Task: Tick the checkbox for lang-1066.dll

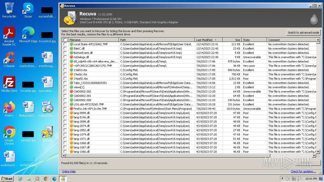Action: click(65, 152)
